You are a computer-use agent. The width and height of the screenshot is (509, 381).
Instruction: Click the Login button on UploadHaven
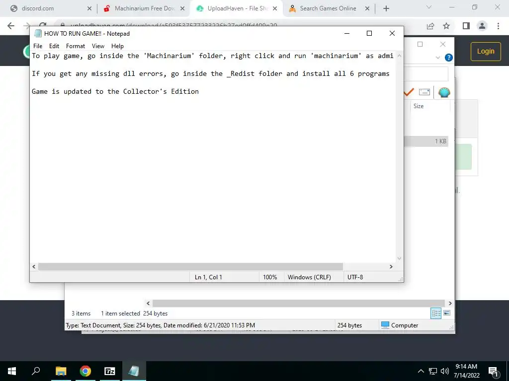(486, 51)
